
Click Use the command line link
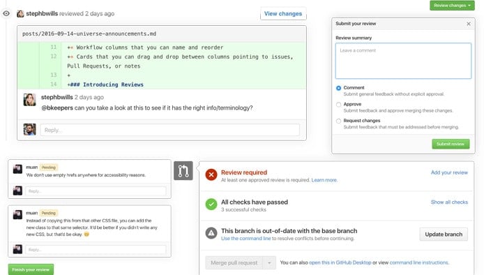pos(245,238)
